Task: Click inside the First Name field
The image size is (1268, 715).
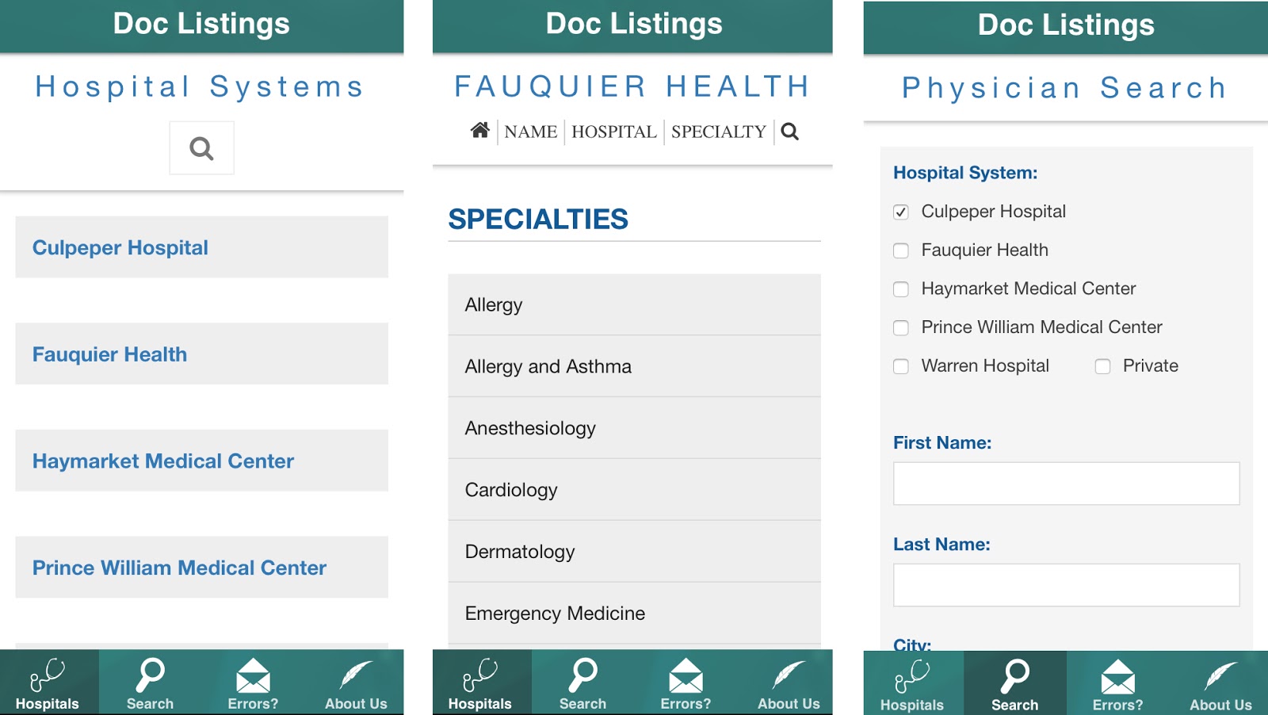Action: click(x=1065, y=483)
